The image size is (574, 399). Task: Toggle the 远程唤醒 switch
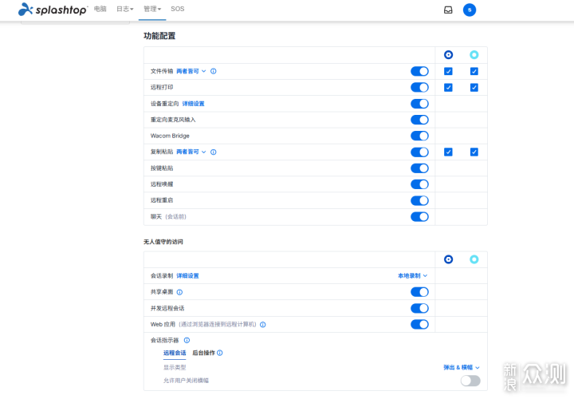[419, 184]
